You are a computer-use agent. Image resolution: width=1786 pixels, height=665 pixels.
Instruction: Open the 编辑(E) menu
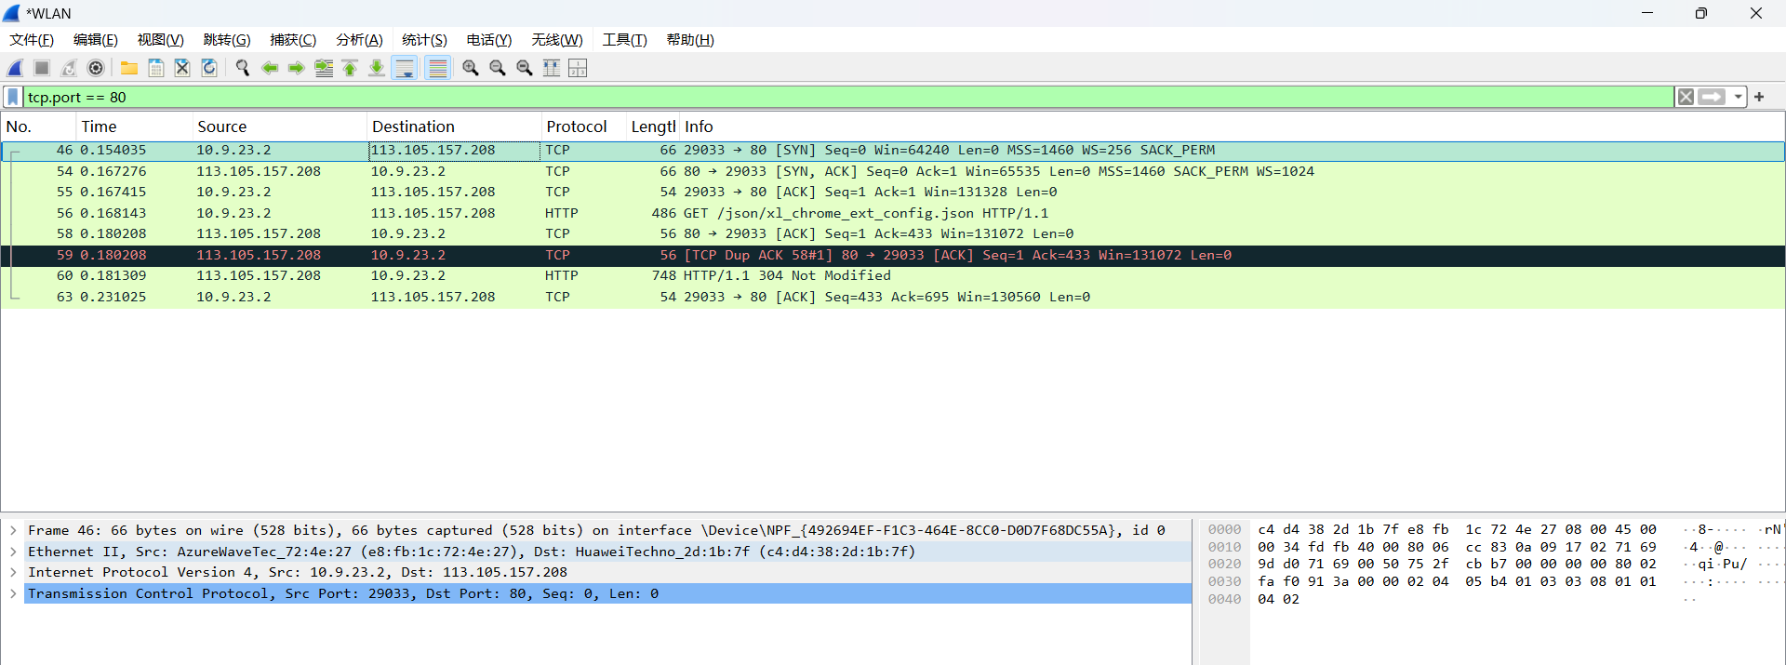click(x=96, y=40)
